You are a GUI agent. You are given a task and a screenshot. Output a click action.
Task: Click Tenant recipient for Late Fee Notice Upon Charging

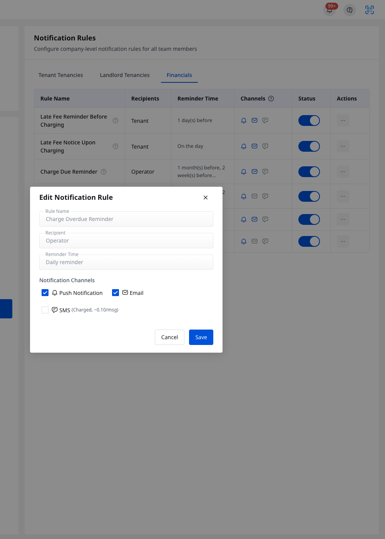140,147
